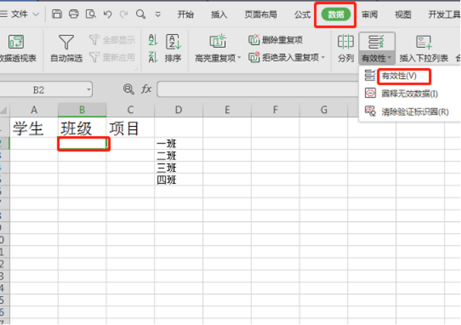Expand quick access toolbar customize arrow
461x325 pixels.
[158, 14]
